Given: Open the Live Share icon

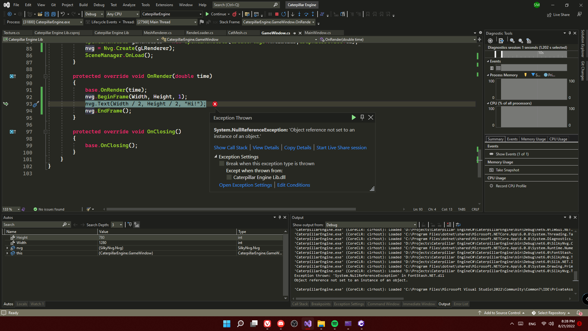Looking at the screenshot, I should coord(549,14).
